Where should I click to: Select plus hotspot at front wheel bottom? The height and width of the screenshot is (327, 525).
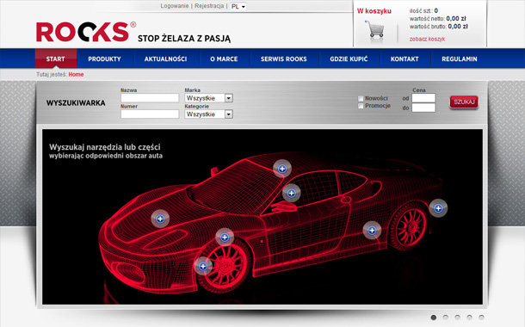(x=203, y=266)
